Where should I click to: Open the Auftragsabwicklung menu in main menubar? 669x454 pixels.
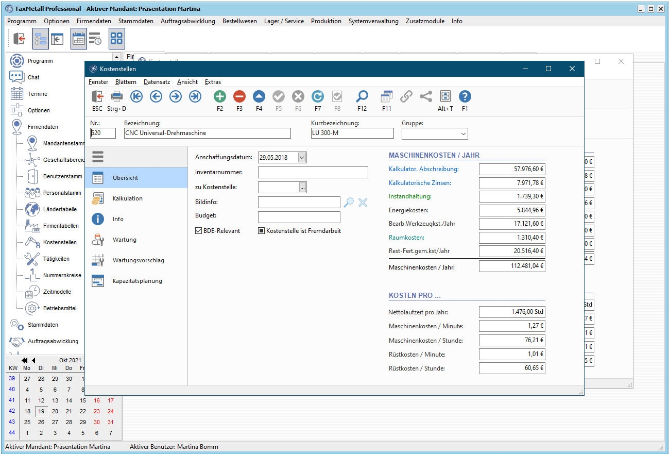coord(187,21)
